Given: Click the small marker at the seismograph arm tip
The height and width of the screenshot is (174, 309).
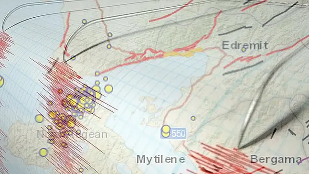Looking at the screenshot, I should (73, 58).
